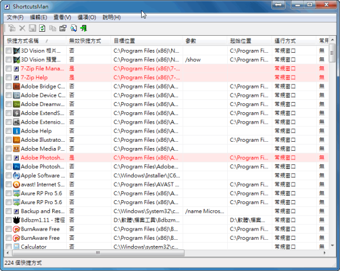Click the Copy toolbar icon

coord(53,28)
